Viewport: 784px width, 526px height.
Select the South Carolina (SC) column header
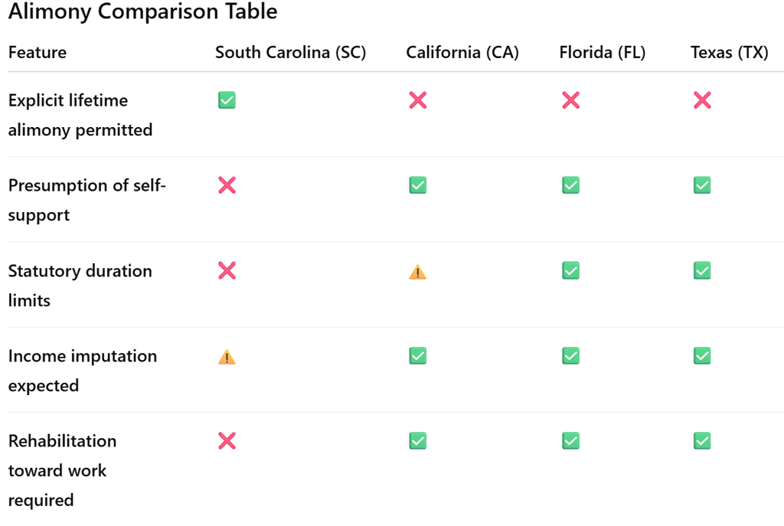290,53
